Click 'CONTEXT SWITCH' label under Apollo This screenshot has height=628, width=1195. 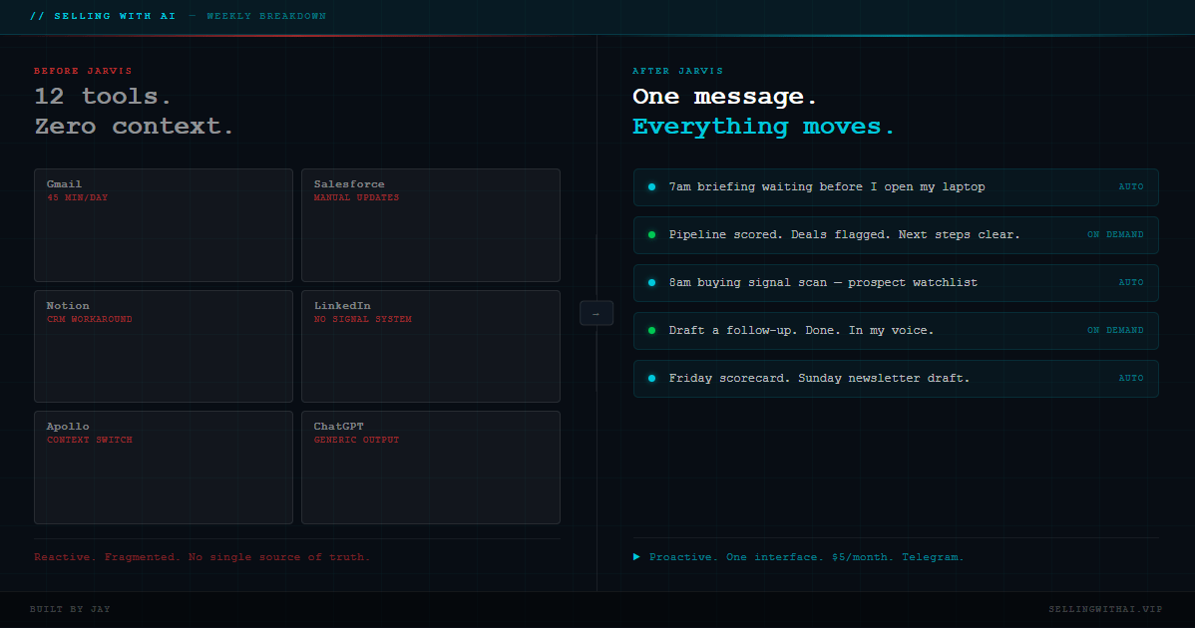89,440
